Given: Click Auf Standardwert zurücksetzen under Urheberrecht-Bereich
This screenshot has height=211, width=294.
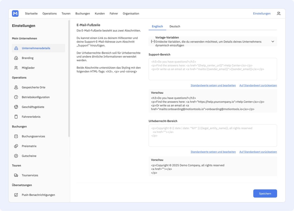Looking at the screenshot, I should pyautogui.click(x=258, y=152).
